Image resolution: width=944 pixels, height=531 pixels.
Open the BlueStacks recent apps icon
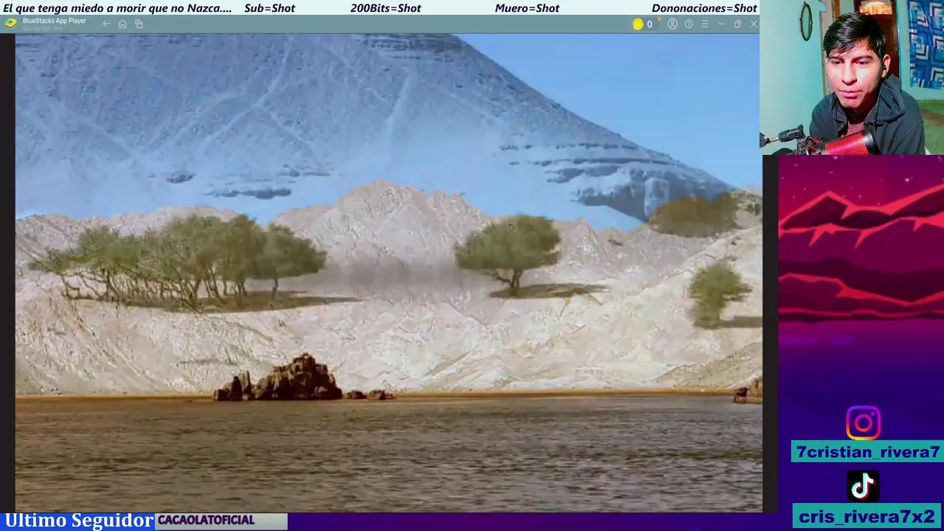coord(139,24)
